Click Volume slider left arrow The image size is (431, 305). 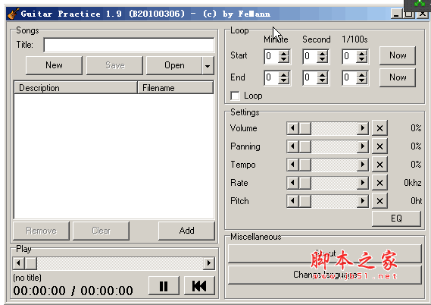tap(292, 128)
